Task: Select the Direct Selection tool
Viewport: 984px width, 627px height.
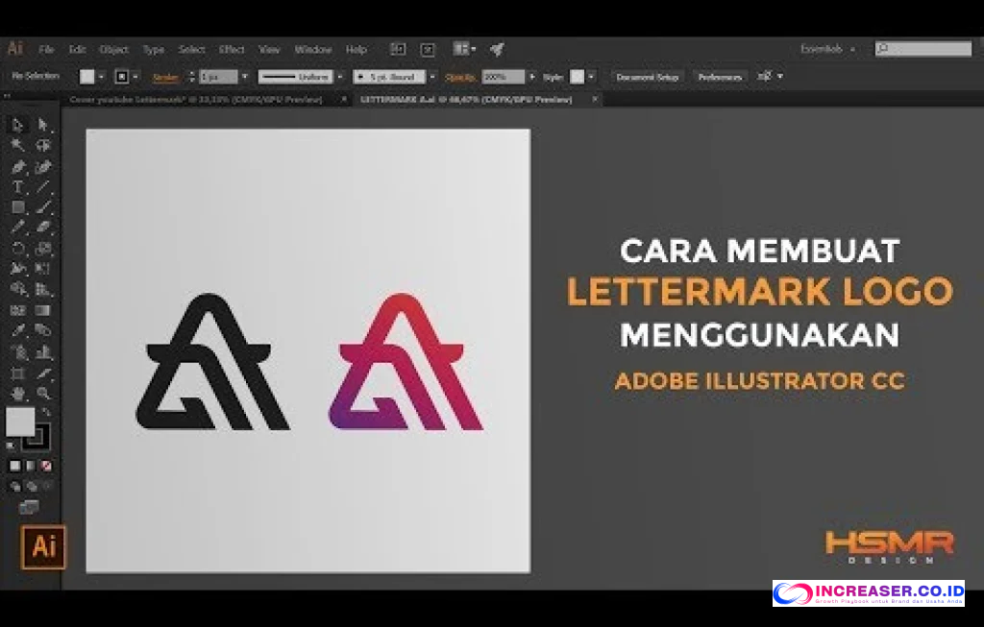Action: pyautogui.click(x=43, y=125)
